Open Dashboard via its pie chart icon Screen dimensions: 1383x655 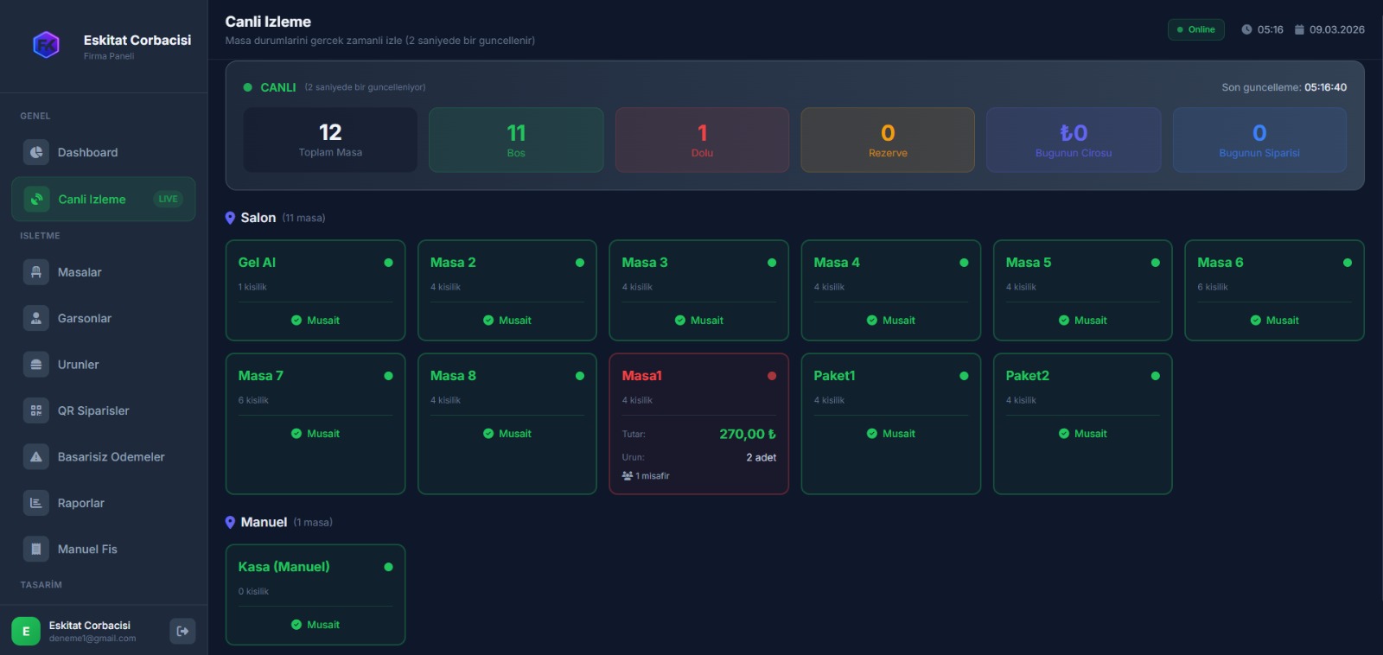click(36, 152)
